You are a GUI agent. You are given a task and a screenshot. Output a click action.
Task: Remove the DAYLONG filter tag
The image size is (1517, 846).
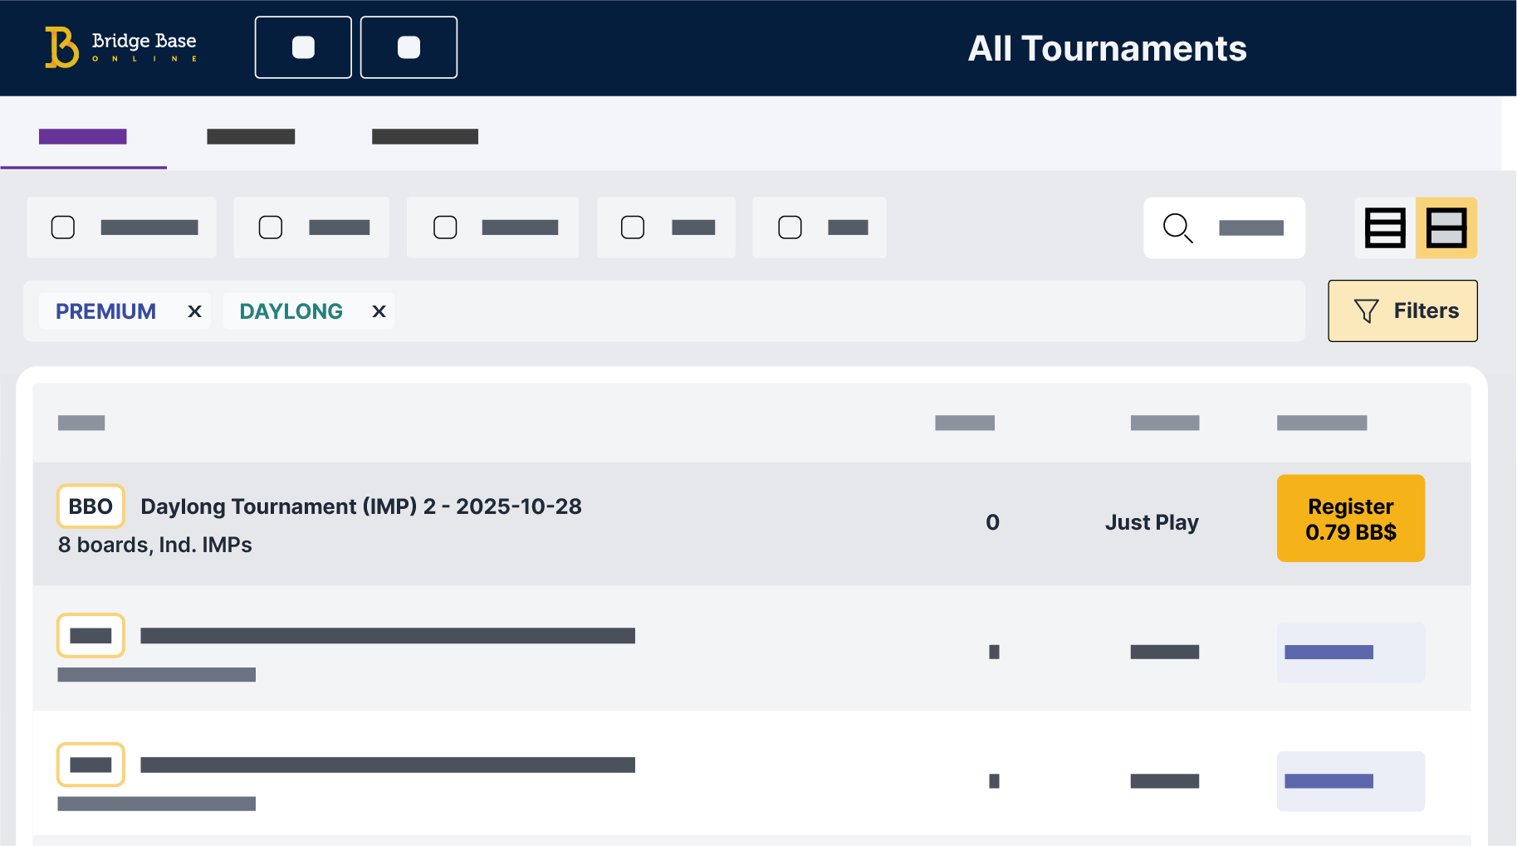tap(379, 311)
